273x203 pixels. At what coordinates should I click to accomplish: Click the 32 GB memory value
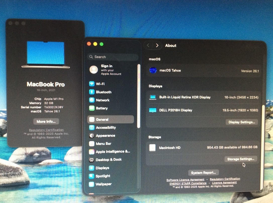pyautogui.click(x=49, y=103)
